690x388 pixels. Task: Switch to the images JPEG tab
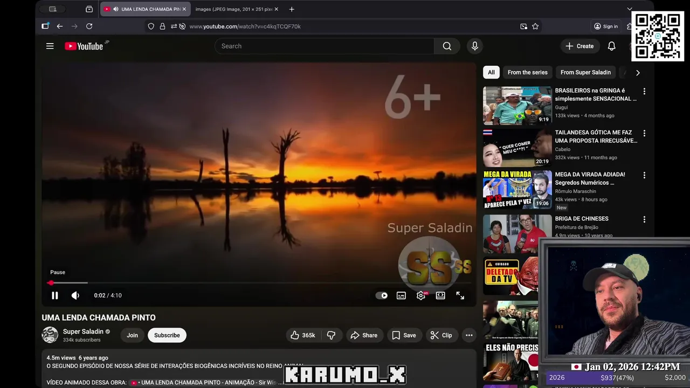tap(233, 9)
